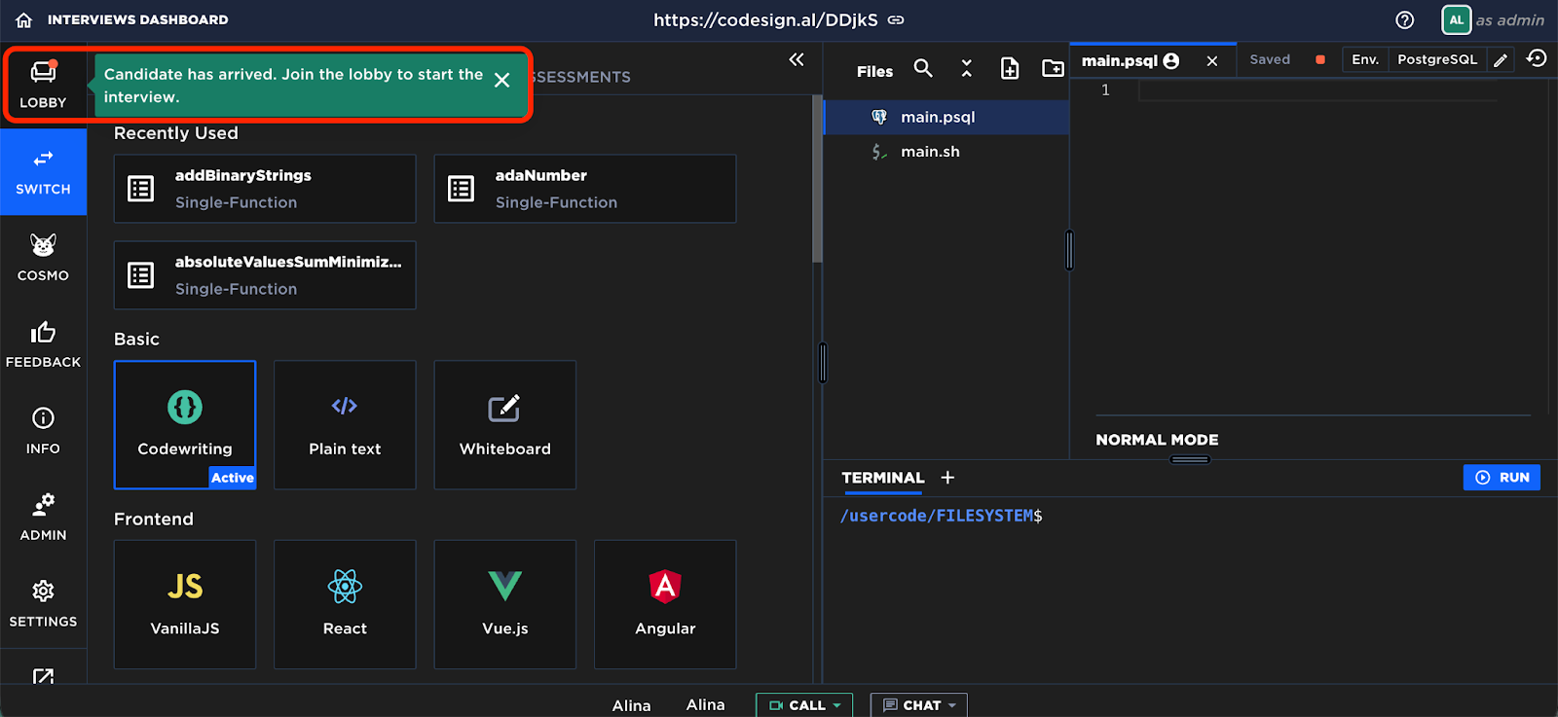Go to Interviews Dashboard link
The image size is (1558, 717).
pyautogui.click(x=137, y=19)
